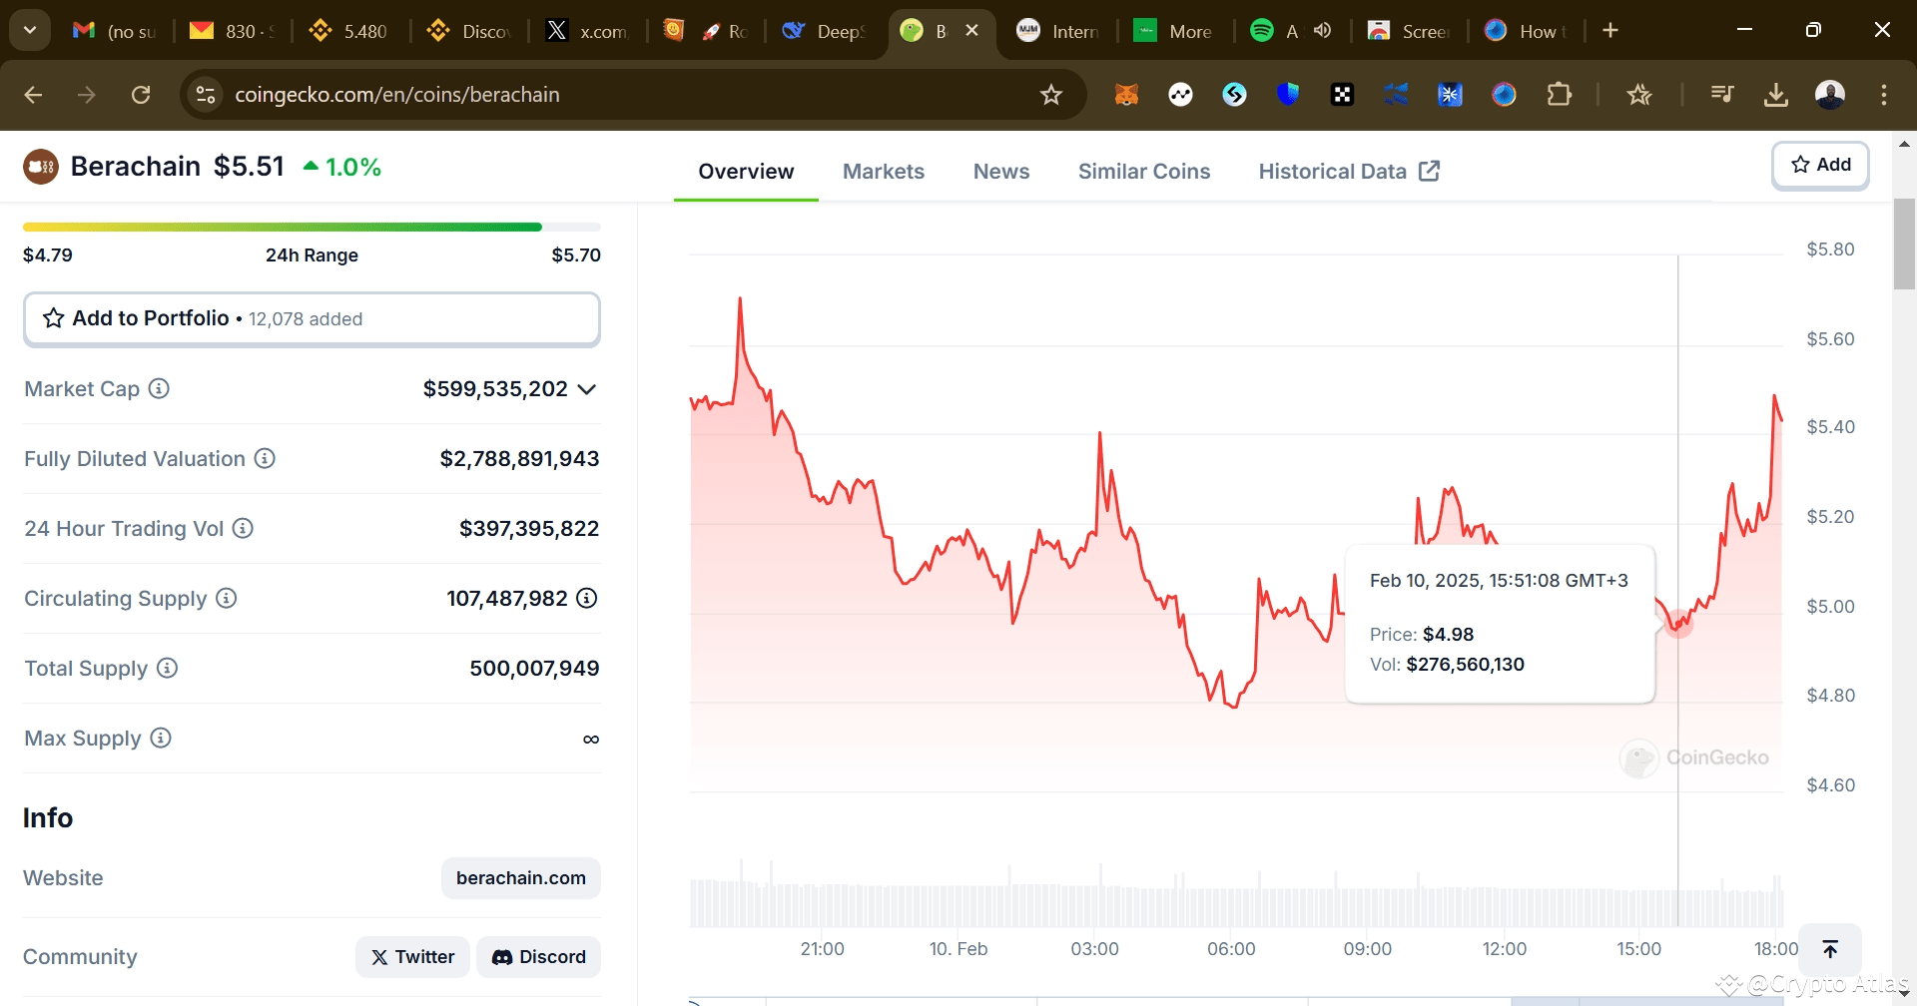This screenshot has width=1917, height=1006.
Task: Reload the CoinGecko page
Action: 141,95
